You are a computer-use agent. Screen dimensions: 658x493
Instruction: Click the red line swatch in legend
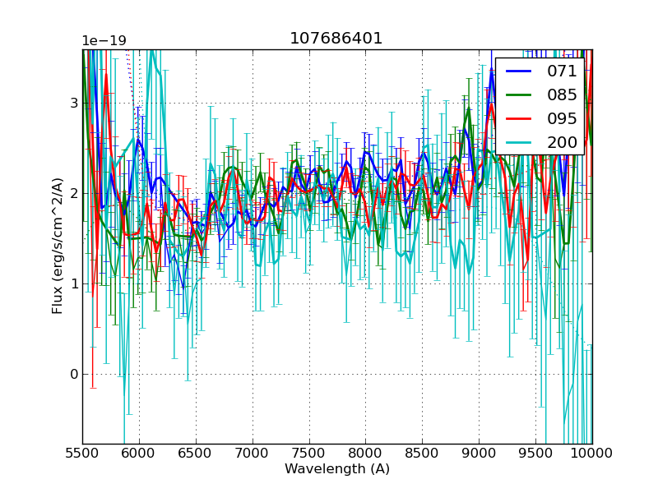coord(519,118)
